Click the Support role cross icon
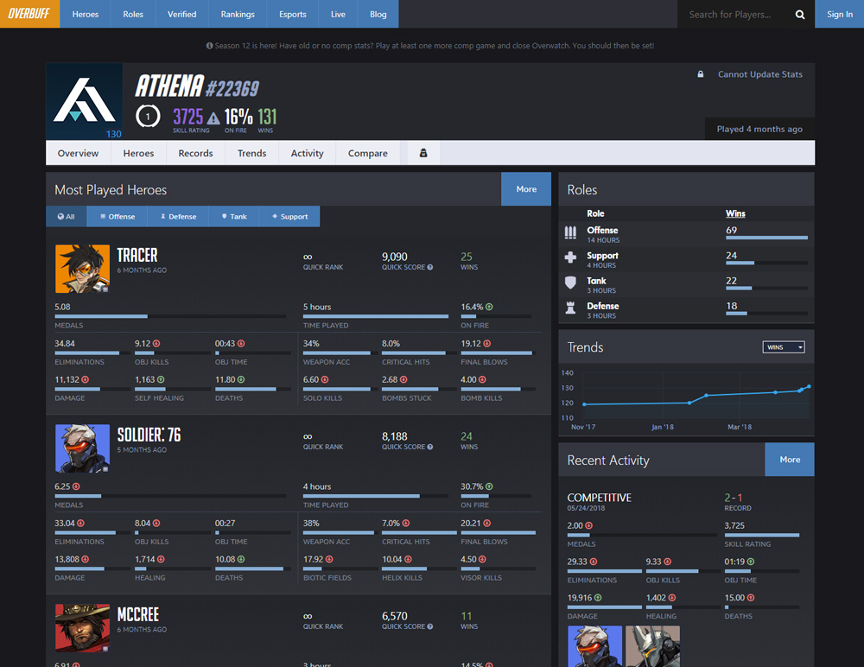The width and height of the screenshot is (864, 667). click(x=570, y=257)
